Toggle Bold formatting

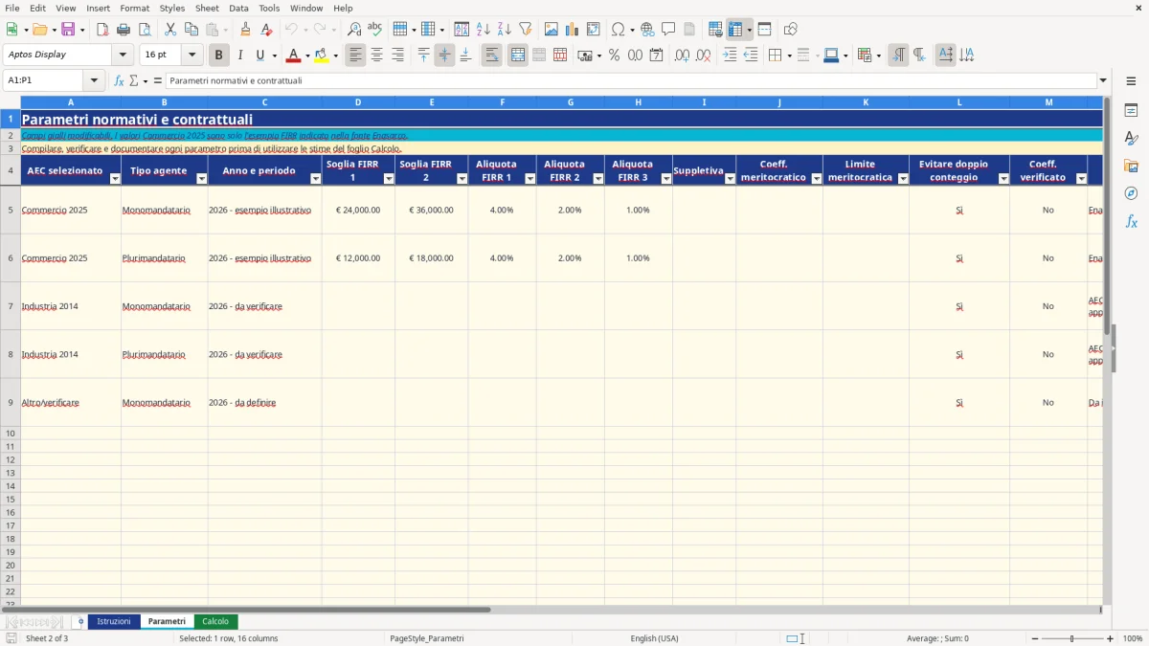pos(219,56)
